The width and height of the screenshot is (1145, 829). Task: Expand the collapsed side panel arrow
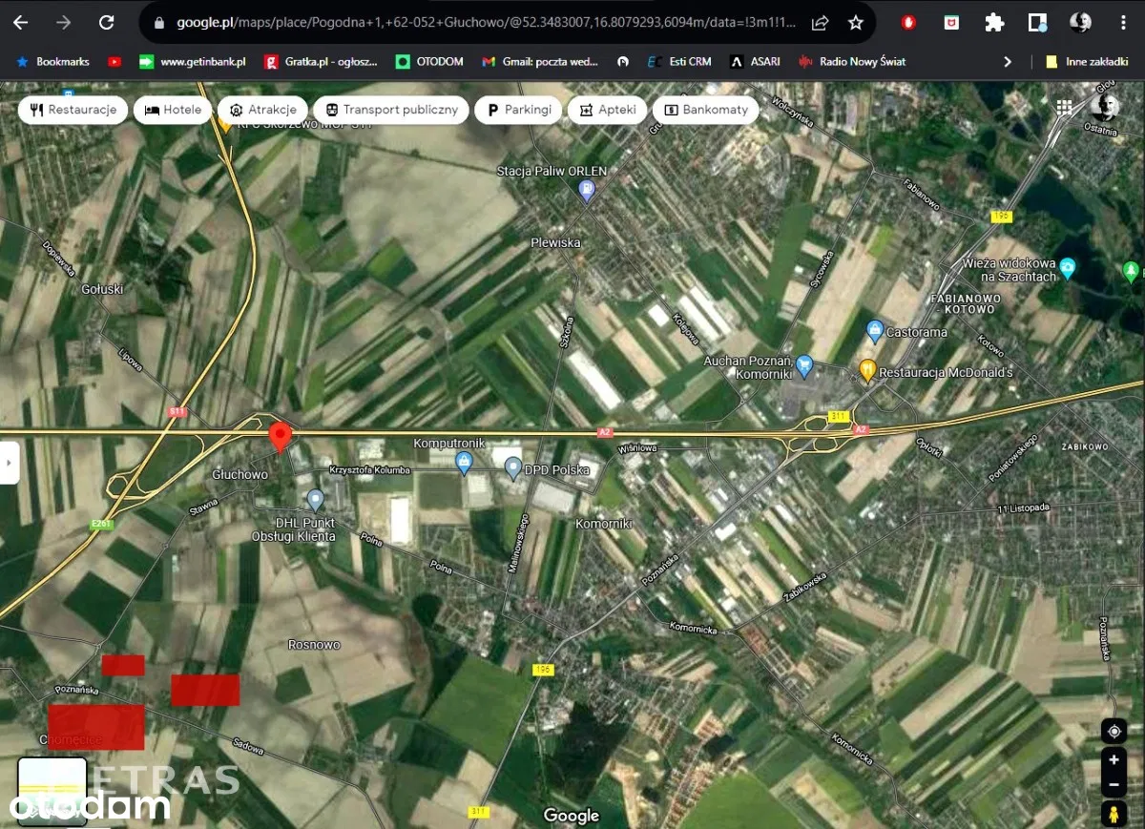coord(10,463)
